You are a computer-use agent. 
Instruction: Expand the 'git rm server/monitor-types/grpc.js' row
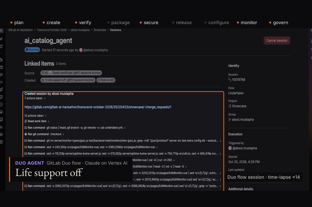tap(123, 141)
